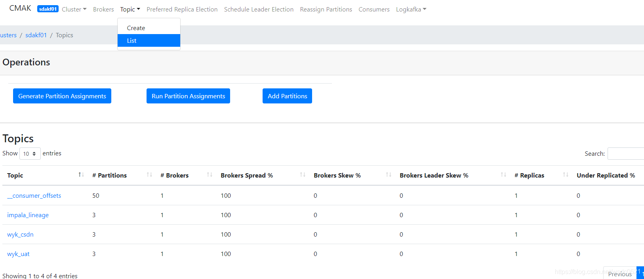Open the Show entries count selector
The image size is (644, 279).
pyautogui.click(x=30, y=153)
